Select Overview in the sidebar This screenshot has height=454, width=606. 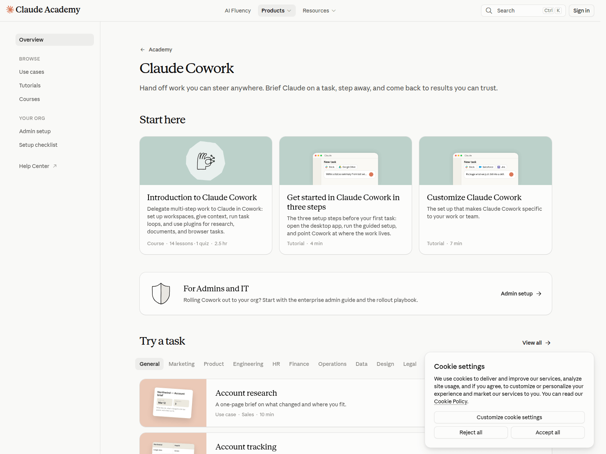click(x=55, y=40)
